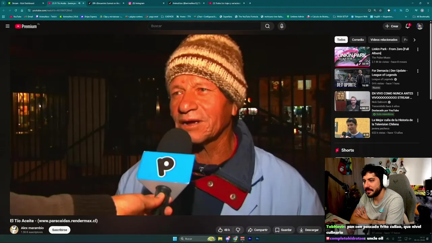Open options for For Demacia video

[x=418, y=71]
